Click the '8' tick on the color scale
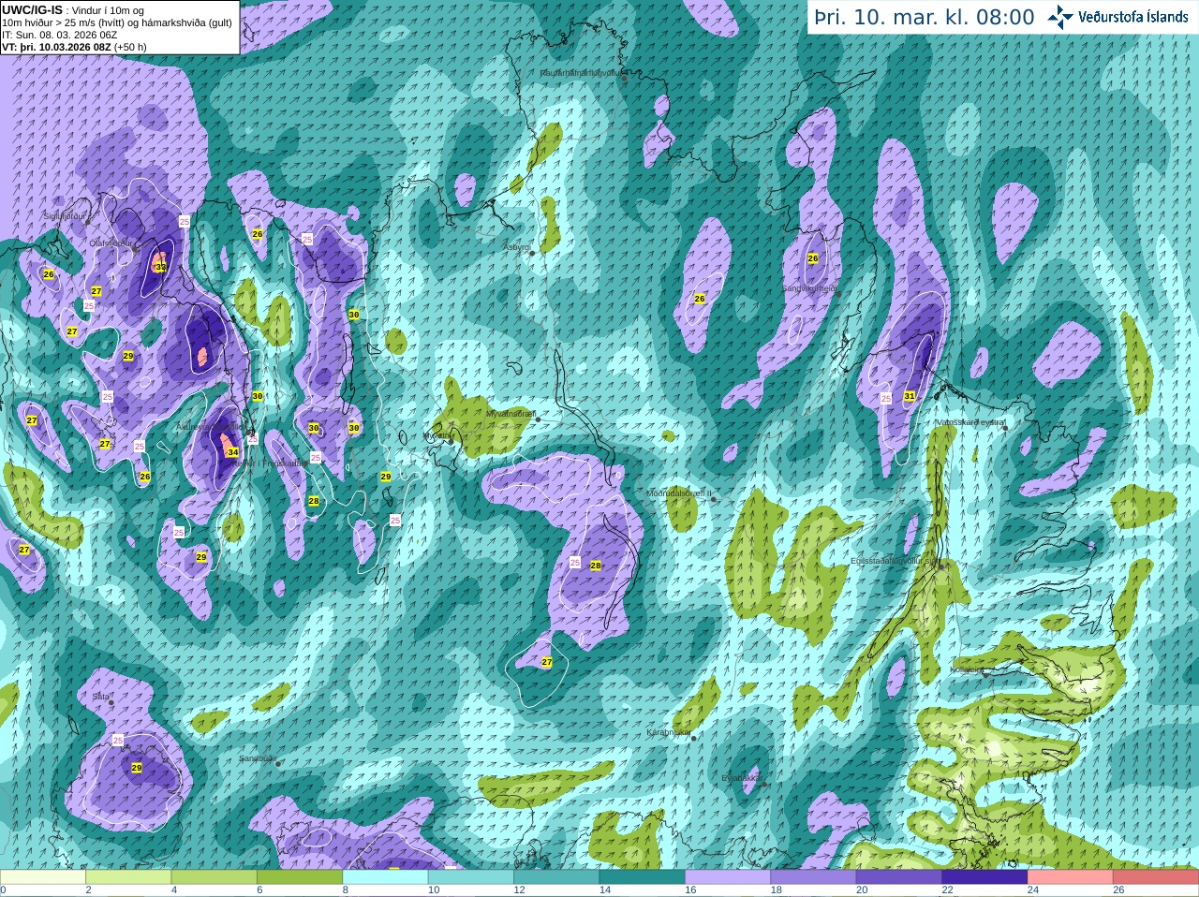Viewport: 1199px width, 897px height. (346, 890)
